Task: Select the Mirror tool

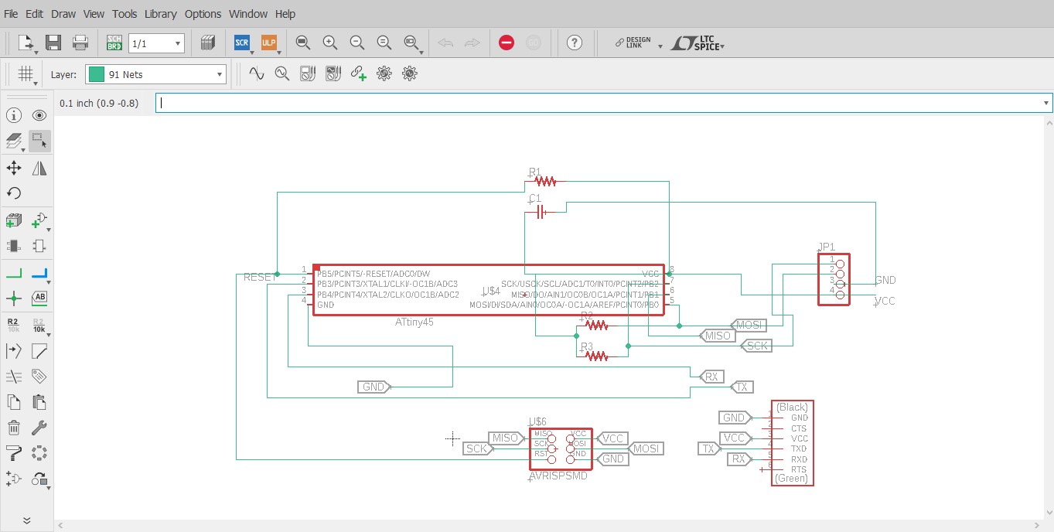Action: click(x=39, y=168)
